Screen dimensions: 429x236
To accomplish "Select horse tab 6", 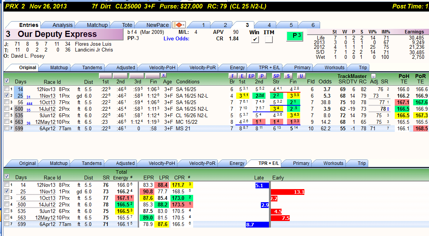I will (x=313, y=25).
